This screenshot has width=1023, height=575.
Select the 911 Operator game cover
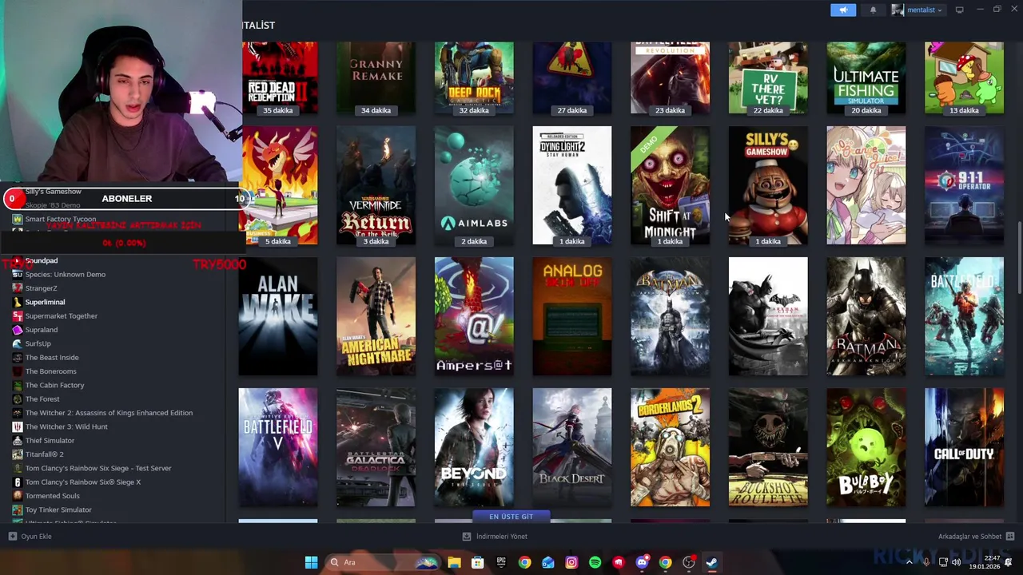[x=964, y=185]
